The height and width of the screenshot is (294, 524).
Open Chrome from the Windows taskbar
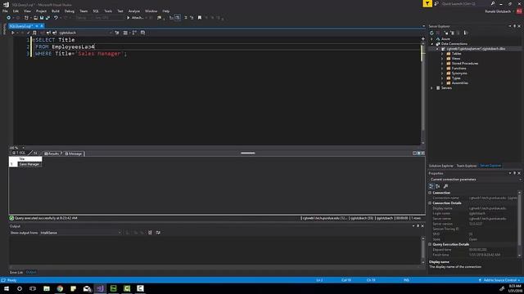[60, 288]
